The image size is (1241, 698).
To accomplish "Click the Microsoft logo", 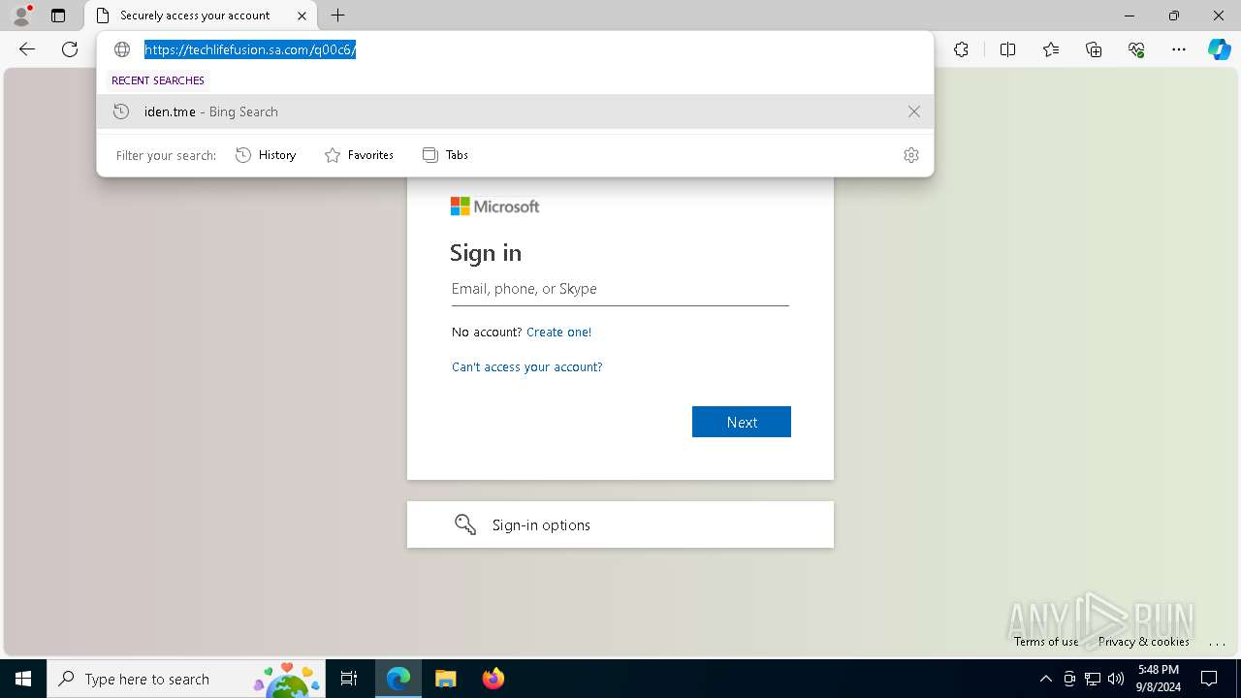I will pos(494,206).
